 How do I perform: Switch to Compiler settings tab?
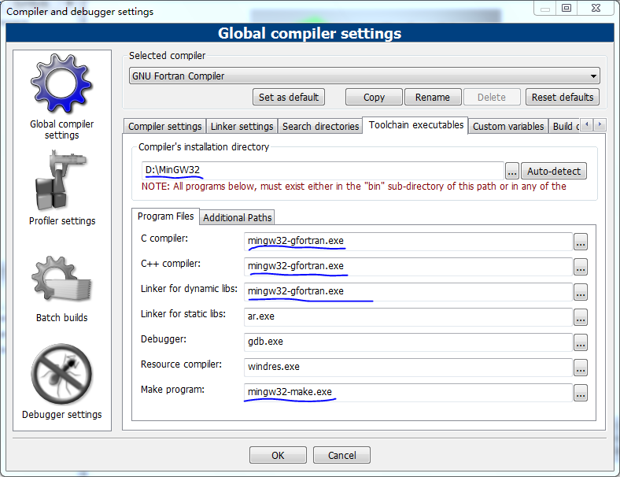click(x=164, y=126)
